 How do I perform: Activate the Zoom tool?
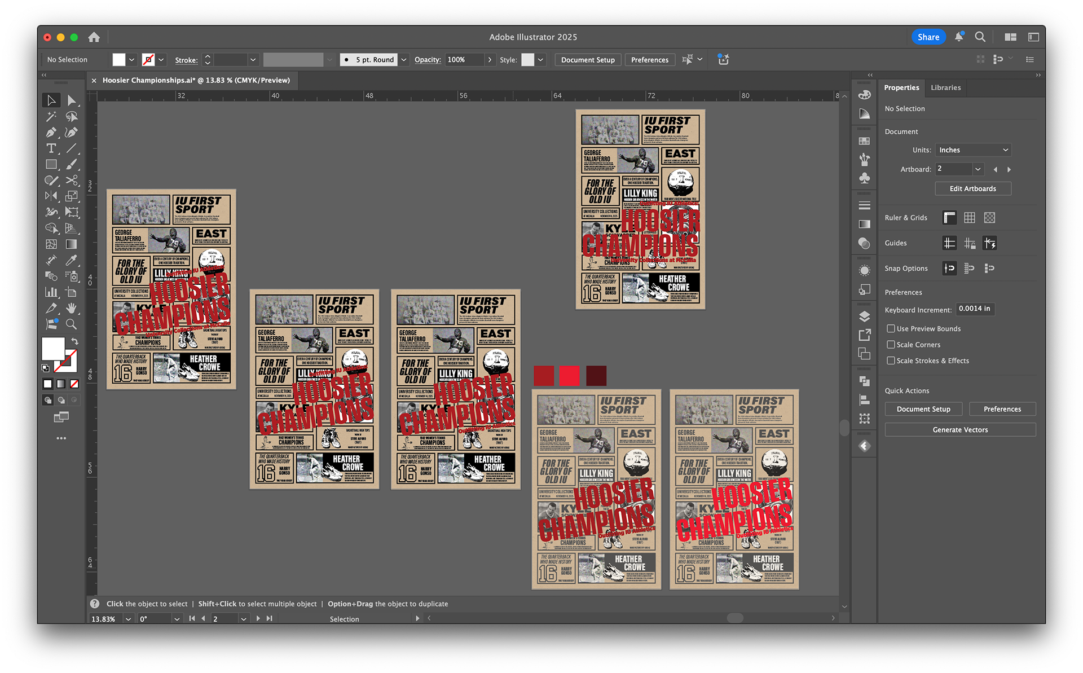tap(71, 324)
